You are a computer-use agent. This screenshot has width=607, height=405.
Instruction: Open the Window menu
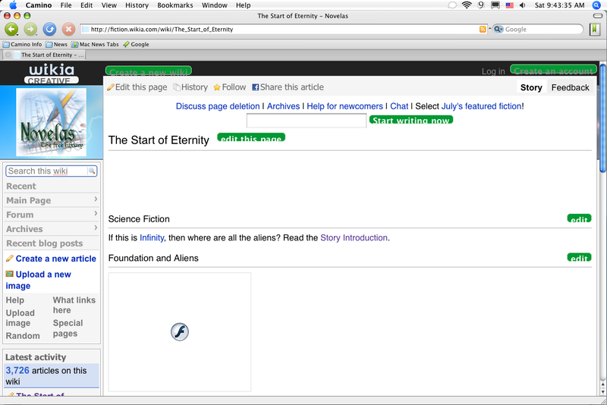click(215, 5)
